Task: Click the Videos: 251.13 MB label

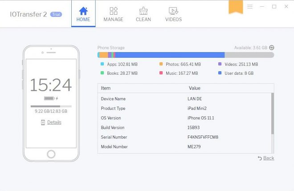Action: point(241,64)
